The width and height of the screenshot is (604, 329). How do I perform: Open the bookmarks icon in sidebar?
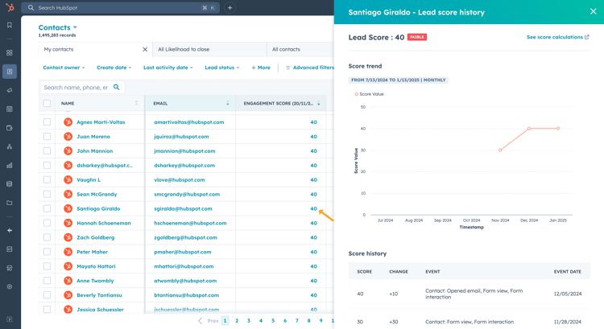click(x=10, y=25)
